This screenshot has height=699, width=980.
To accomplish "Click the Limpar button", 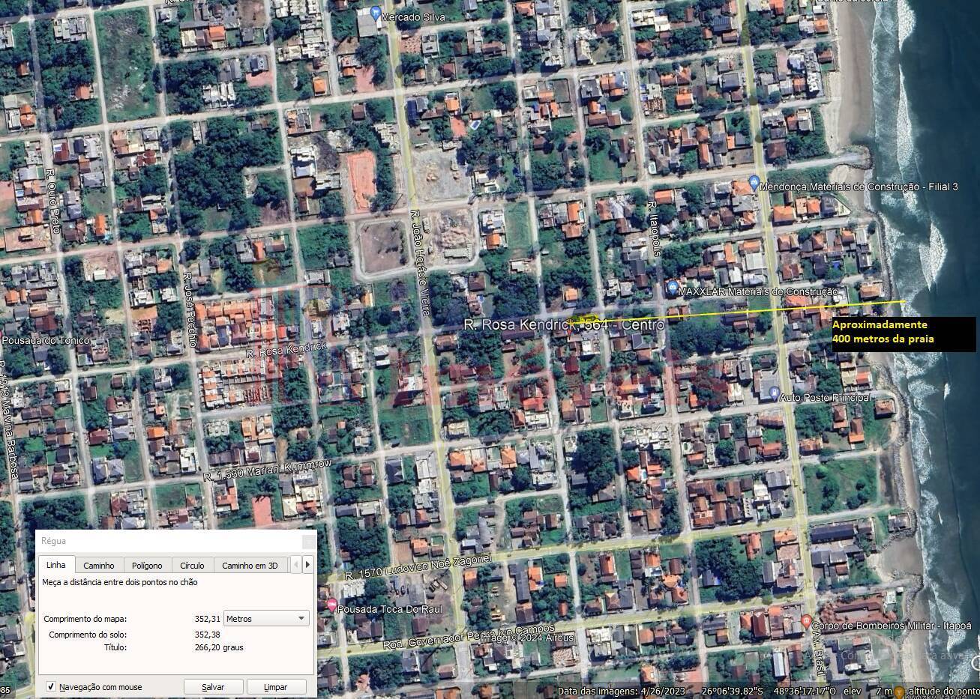I will pos(276,686).
